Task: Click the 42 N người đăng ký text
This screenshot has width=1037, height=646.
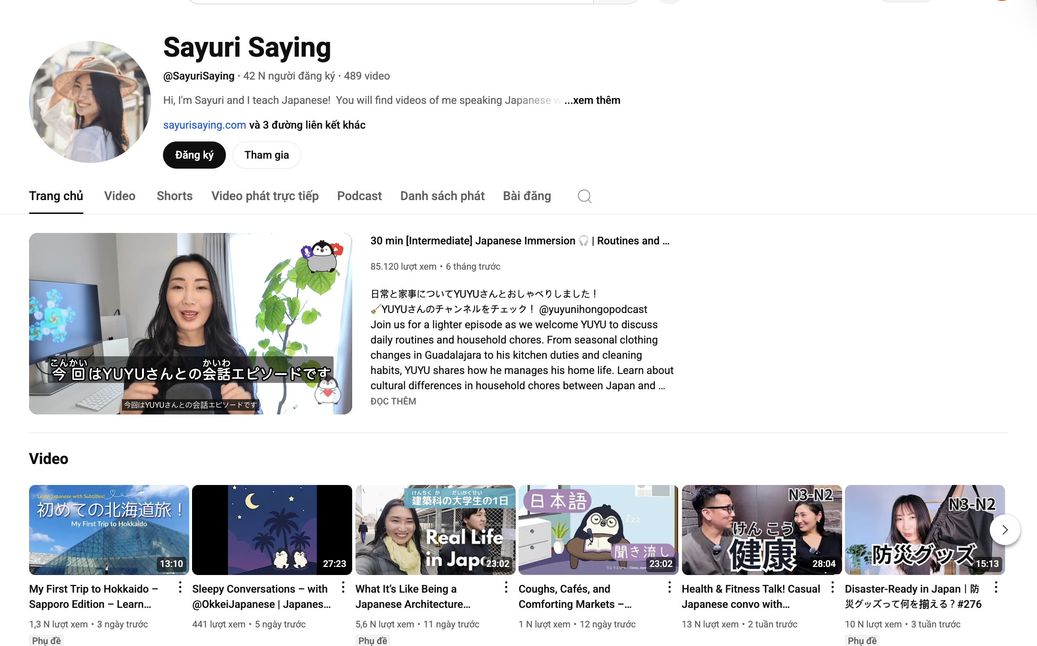Action: point(289,76)
